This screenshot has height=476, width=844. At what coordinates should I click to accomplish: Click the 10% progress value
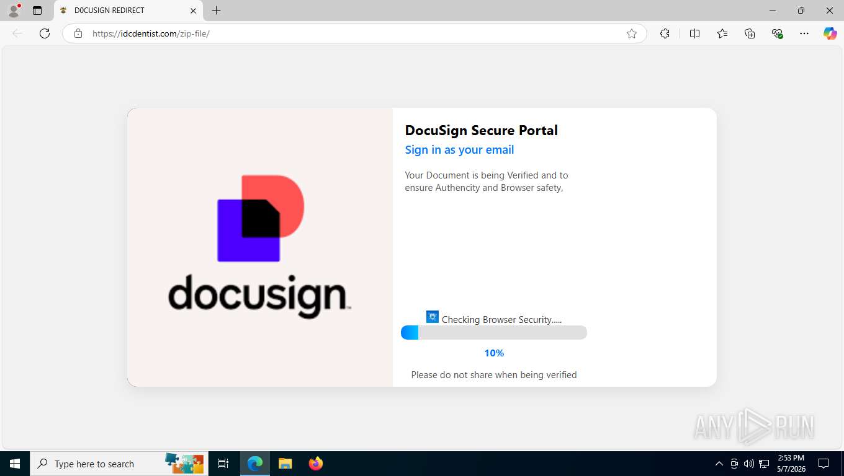(494, 353)
